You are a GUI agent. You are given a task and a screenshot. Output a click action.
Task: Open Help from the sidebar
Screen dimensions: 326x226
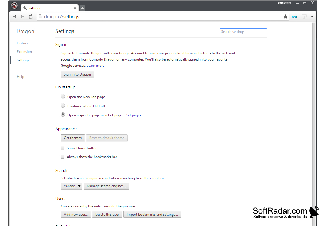20,77
